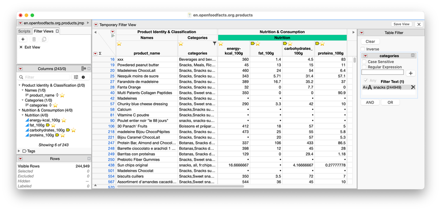Toggle the Rows panel pop-out square
This screenshot has width=441, height=211.
[89, 159]
